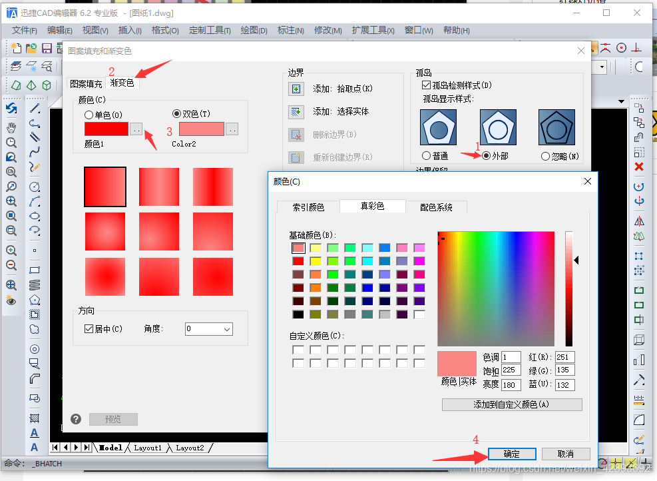The height and width of the screenshot is (481, 657).
Task: Select the underlined A text tool
Action: tap(35, 433)
